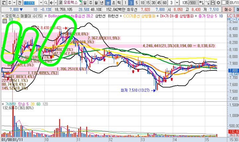Click the line indicator add icon
This screenshot has width=239, height=142.
(x=207, y=3)
